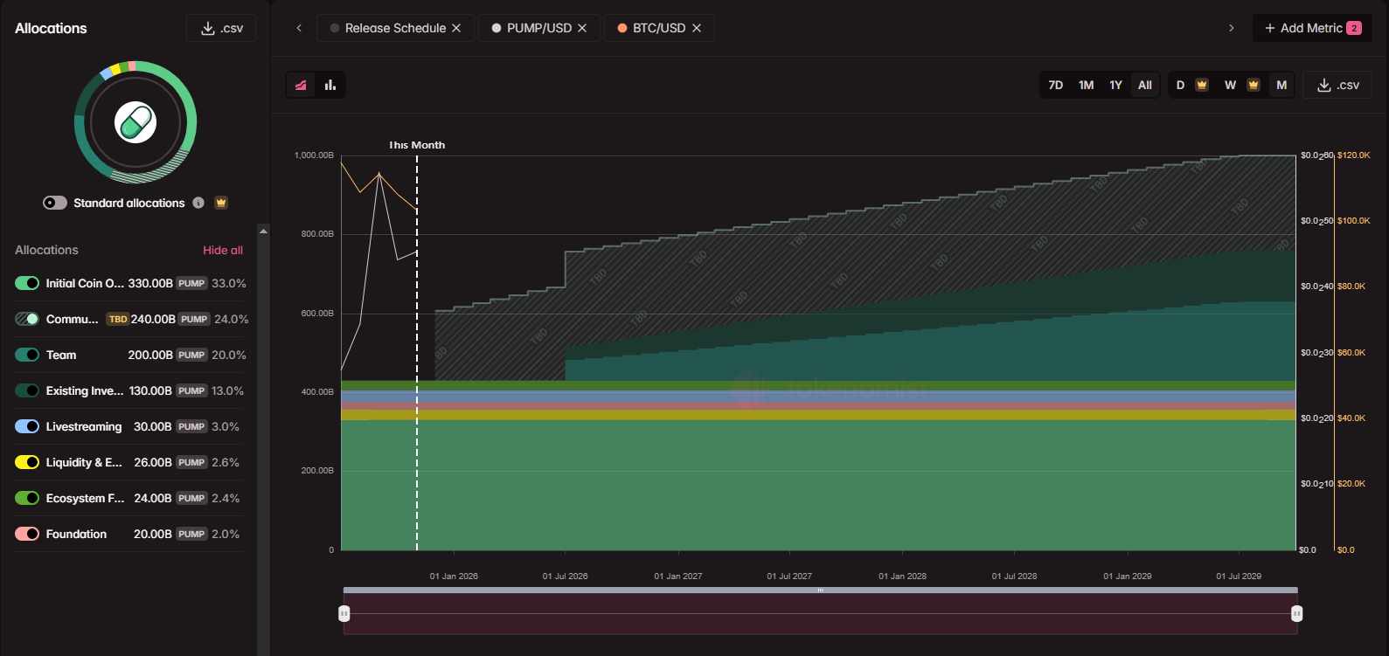The height and width of the screenshot is (656, 1389).
Task: Switch to bar chart view icon
Action: pyautogui.click(x=330, y=85)
